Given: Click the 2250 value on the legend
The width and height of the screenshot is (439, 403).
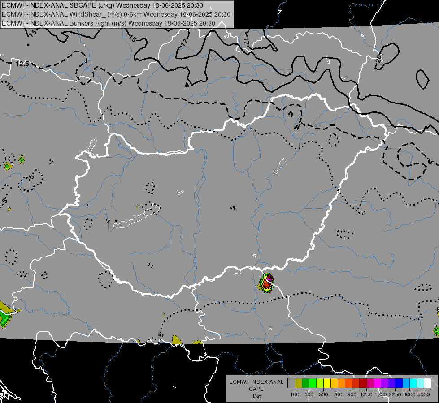Looking at the screenshot, I should (x=395, y=394).
